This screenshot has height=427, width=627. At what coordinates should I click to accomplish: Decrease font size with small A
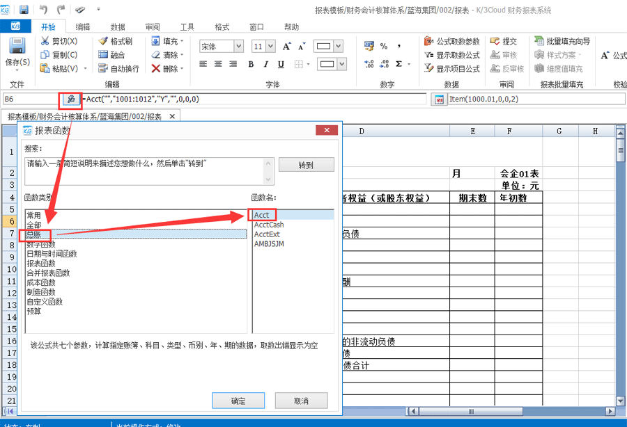pos(302,47)
